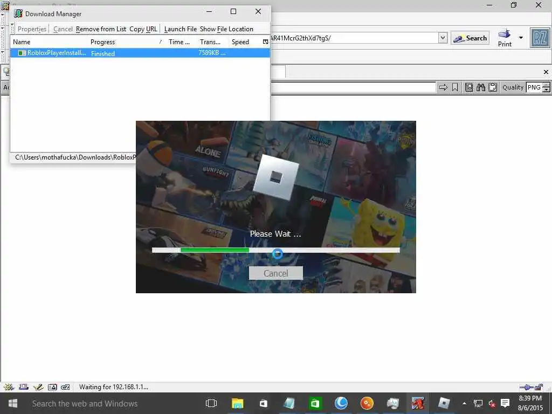Click Launch File in Download Manager
The width and height of the screenshot is (552, 414).
[180, 29]
